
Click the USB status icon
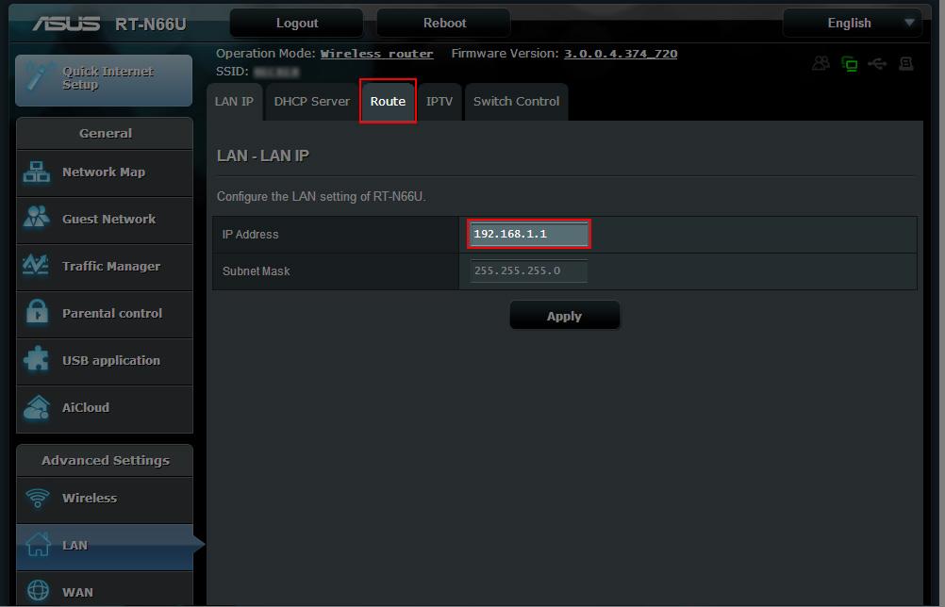(877, 63)
